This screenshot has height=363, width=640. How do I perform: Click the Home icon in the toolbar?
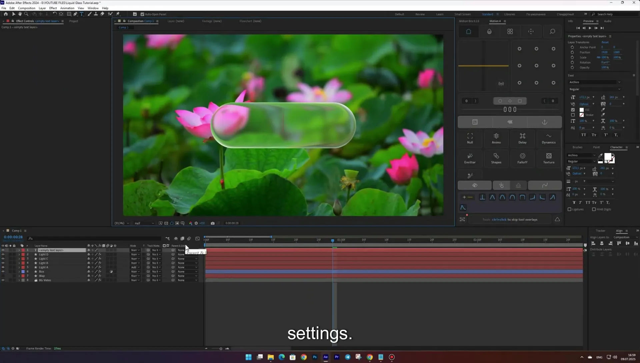(x=6, y=14)
